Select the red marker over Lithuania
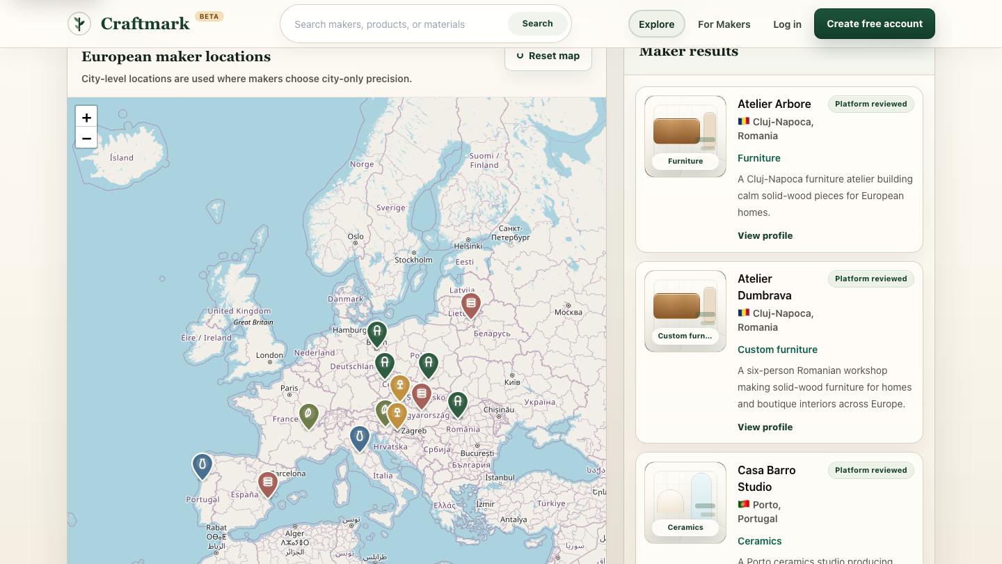Image resolution: width=1002 pixels, height=564 pixels. [471, 305]
